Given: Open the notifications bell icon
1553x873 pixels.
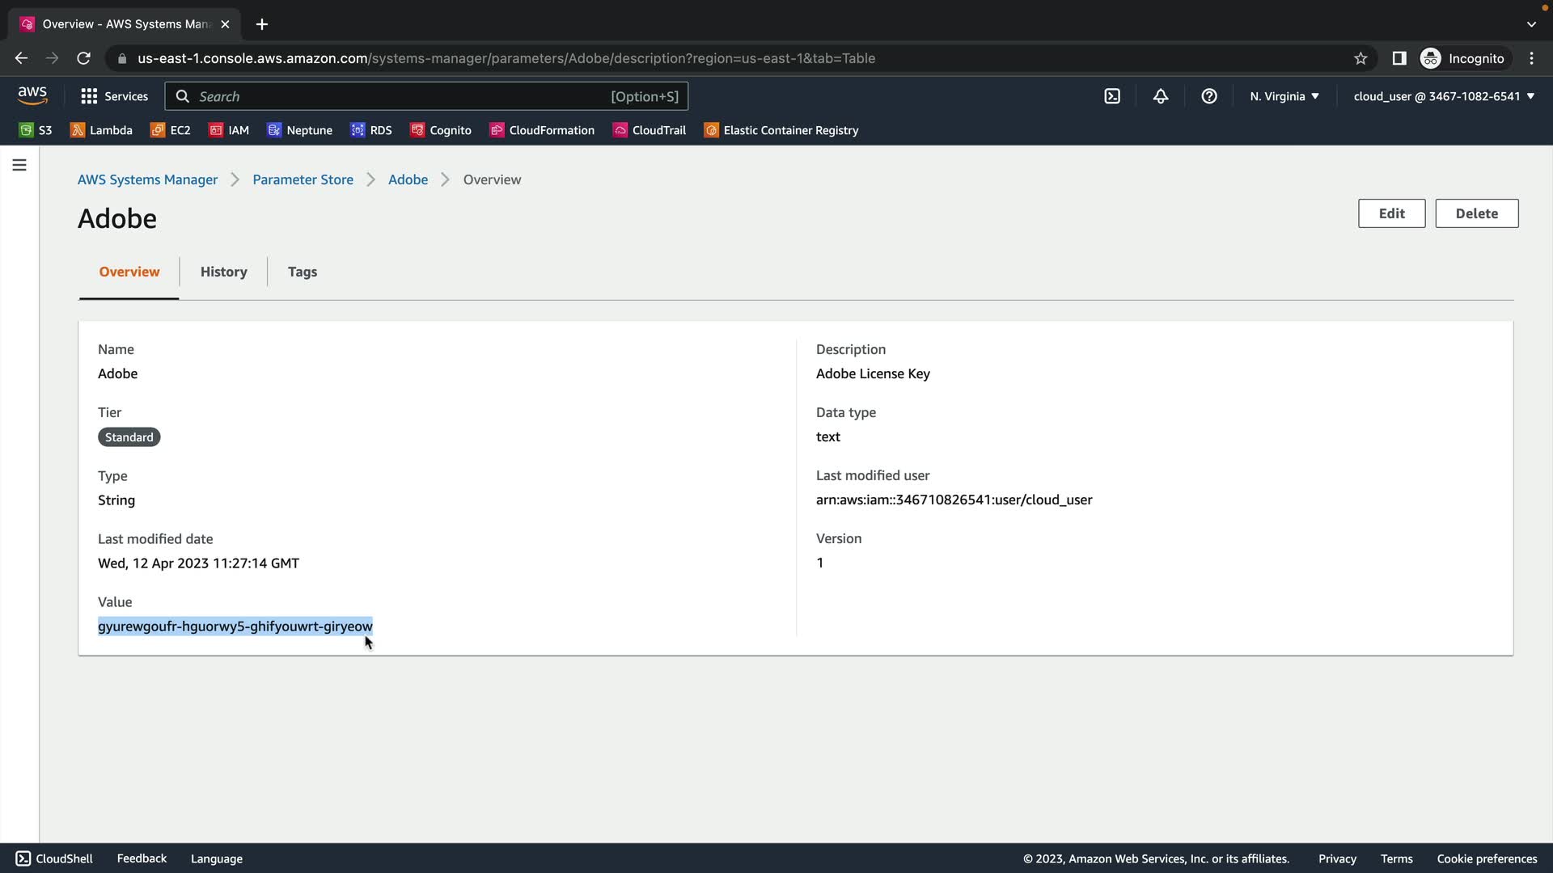Looking at the screenshot, I should 1161,96.
